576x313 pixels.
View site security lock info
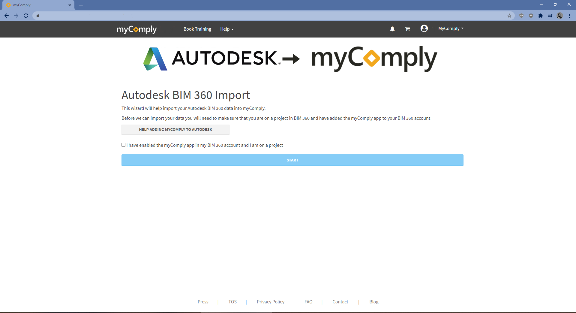(38, 16)
